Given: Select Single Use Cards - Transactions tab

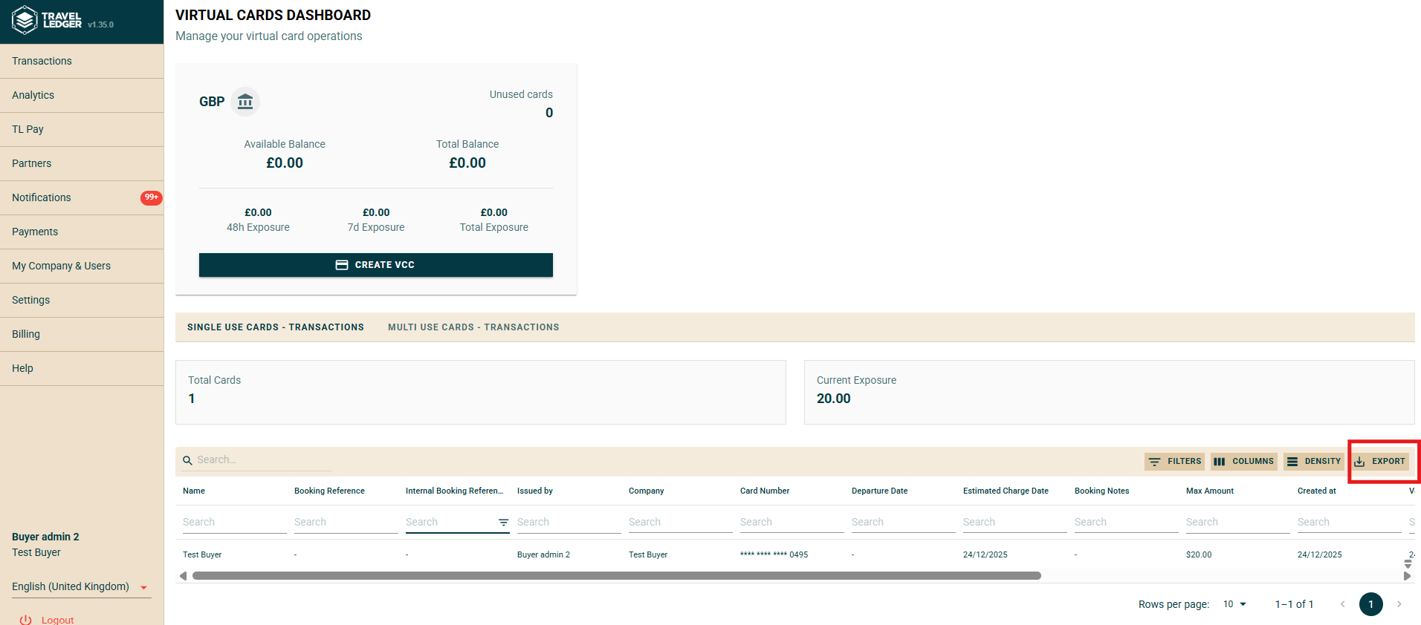Looking at the screenshot, I should pyautogui.click(x=275, y=327).
